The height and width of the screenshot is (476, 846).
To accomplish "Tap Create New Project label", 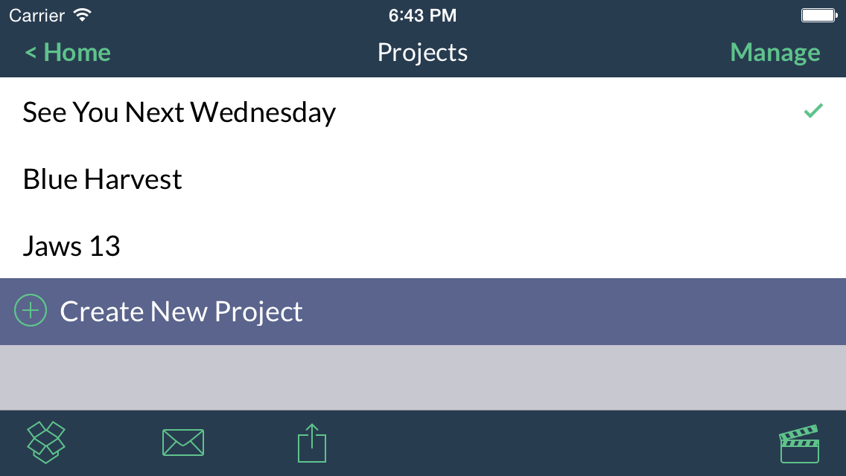I will pos(181,312).
